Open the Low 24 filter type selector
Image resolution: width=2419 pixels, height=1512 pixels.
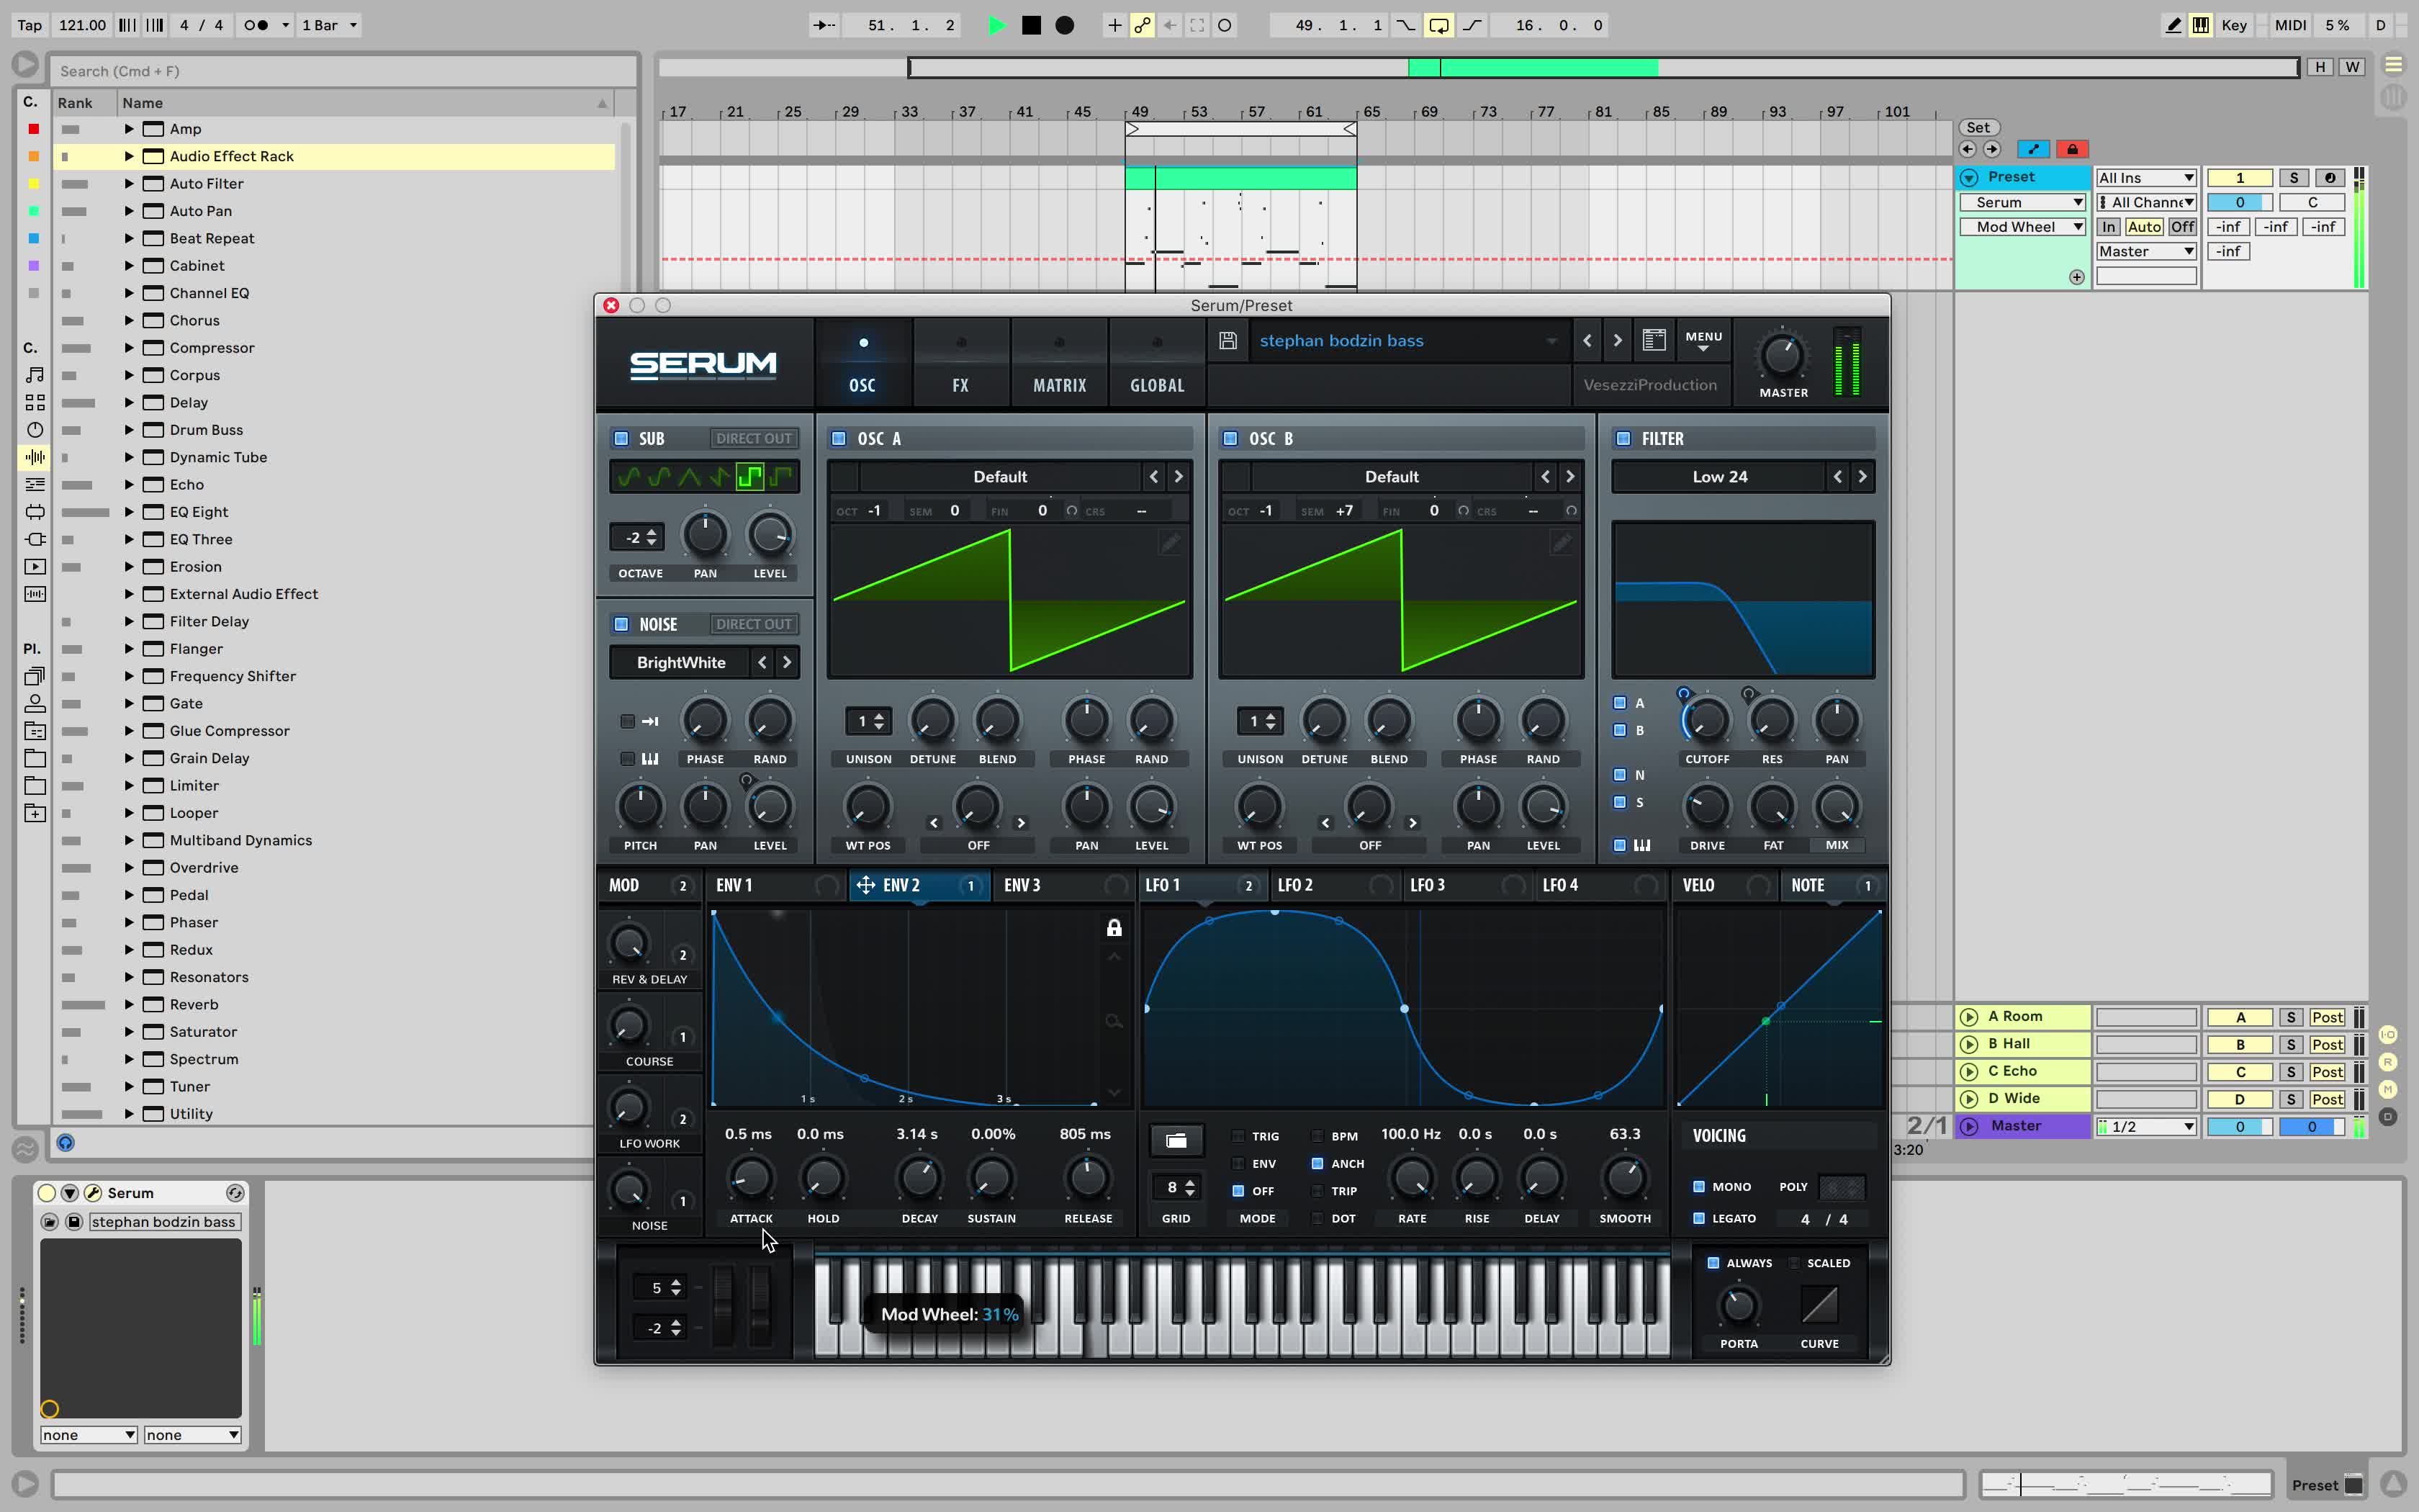tap(1720, 477)
